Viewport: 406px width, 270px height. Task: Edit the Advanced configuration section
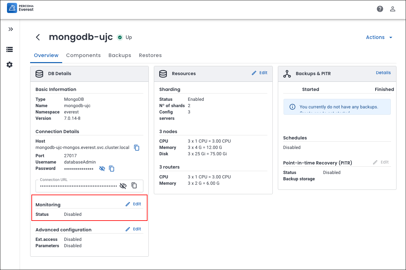tap(134, 229)
